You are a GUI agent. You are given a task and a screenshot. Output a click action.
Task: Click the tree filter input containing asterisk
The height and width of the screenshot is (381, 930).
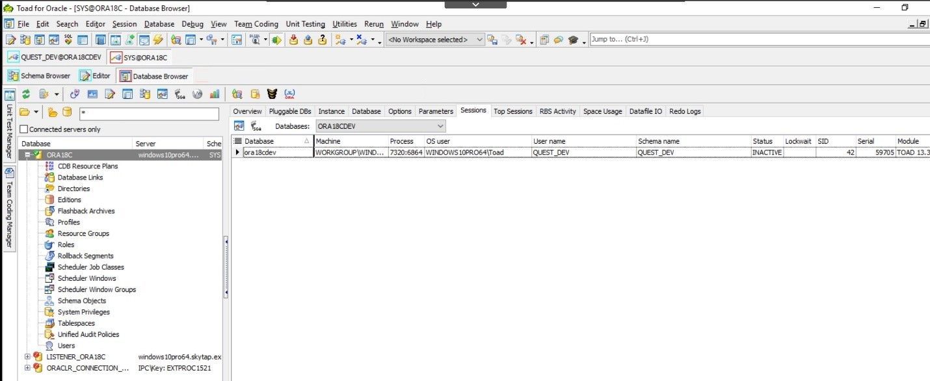[149, 113]
